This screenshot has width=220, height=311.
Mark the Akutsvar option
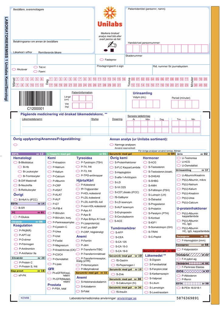click(14, 70)
